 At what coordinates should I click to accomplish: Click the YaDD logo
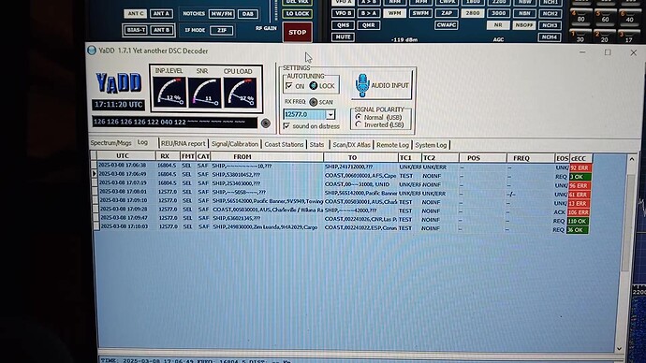119,83
